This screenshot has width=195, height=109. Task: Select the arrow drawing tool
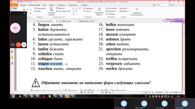point(77,11)
